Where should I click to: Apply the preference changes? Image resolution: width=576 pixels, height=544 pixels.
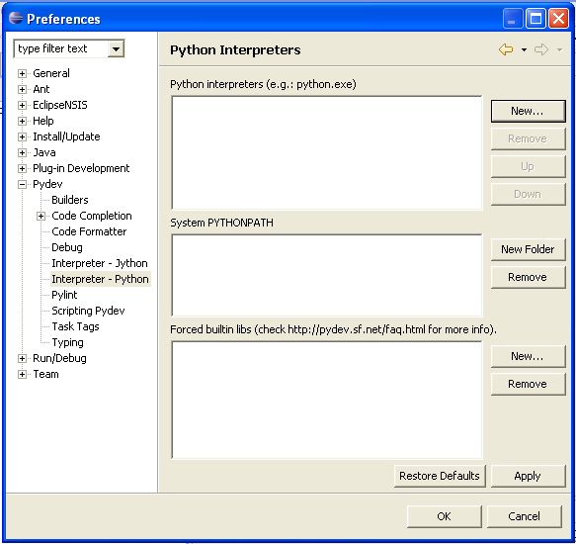[x=528, y=476]
